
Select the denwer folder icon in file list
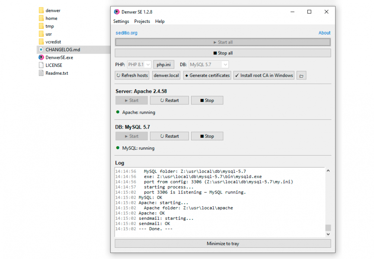point(41,10)
